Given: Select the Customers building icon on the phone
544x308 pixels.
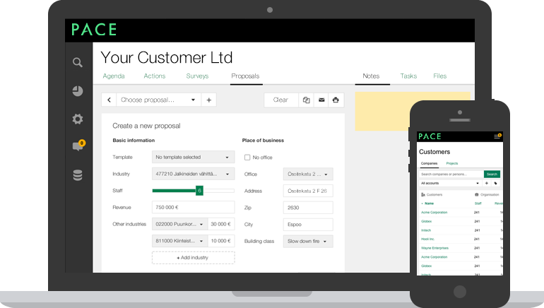Looking at the screenshot, I should (x=423, y=194).
